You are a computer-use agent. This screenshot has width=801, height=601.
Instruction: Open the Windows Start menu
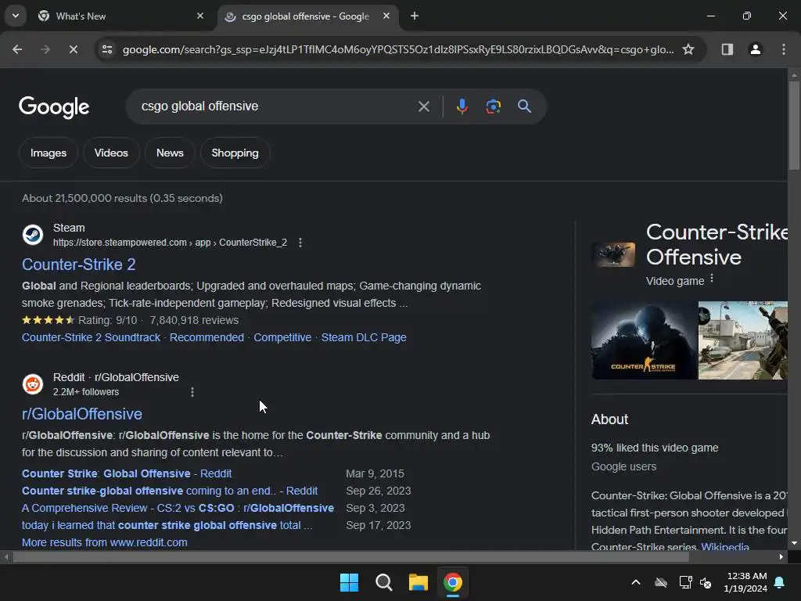350,582
